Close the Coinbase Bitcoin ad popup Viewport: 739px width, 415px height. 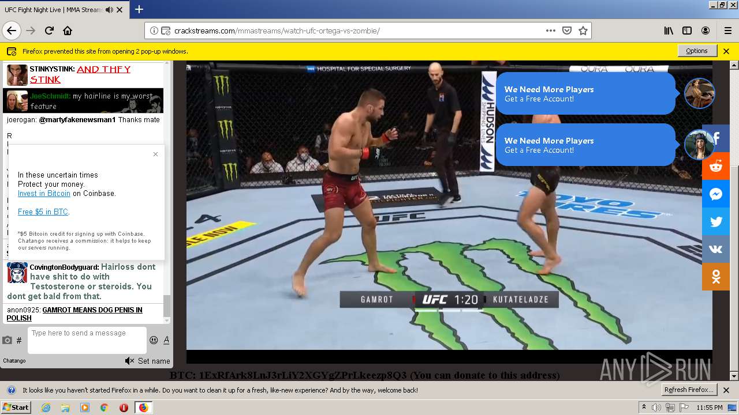pyautogui.click(x=155, y=154)
